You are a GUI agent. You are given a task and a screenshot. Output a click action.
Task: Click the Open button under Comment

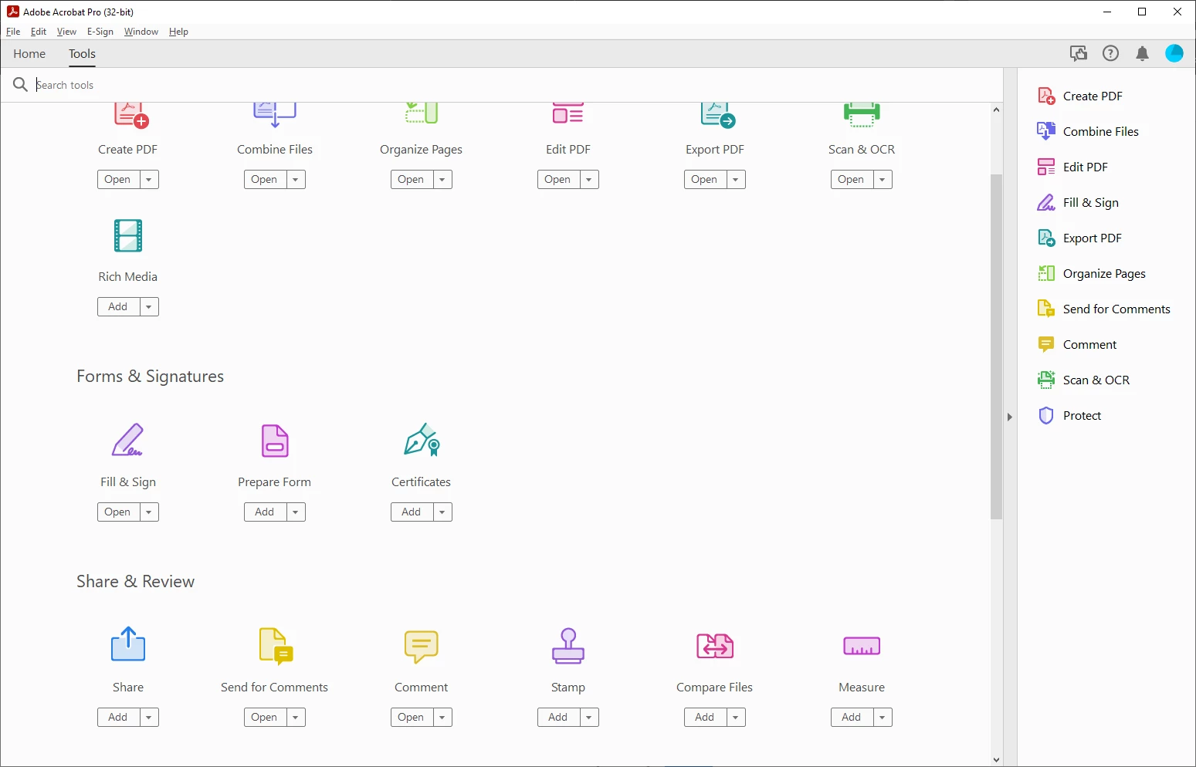412,718
